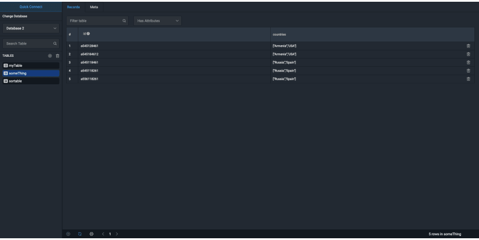479x240 pixels.
Task: Delete the row with id a556118261
Action: (468, 79)
